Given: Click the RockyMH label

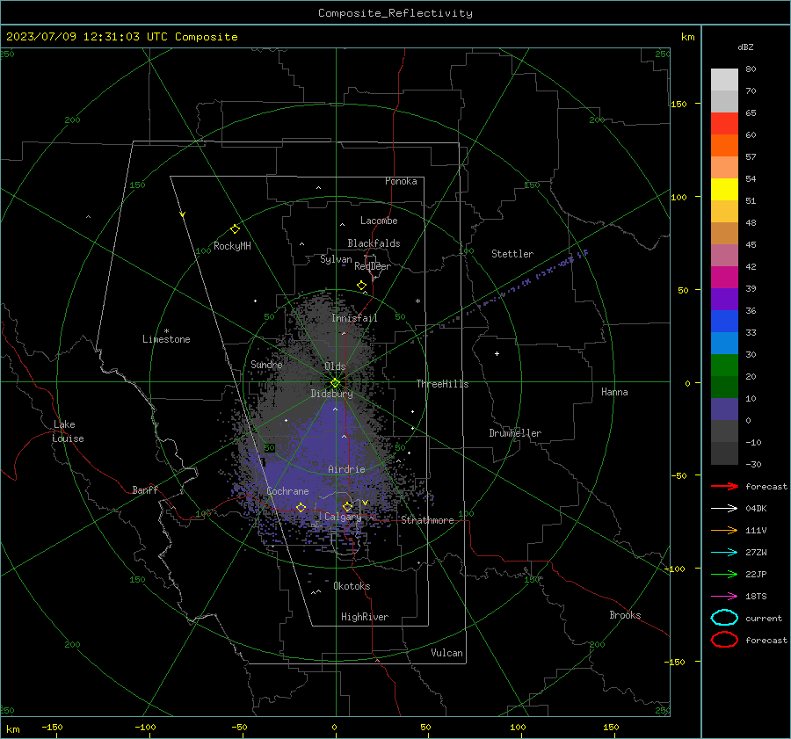Looking at the screenshot, I should [x=232, y=246].
